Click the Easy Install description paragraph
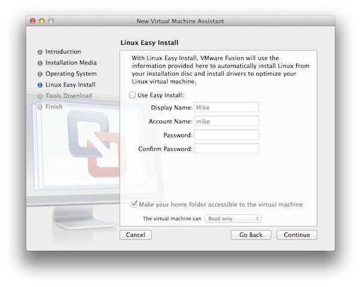 [220, 70]
